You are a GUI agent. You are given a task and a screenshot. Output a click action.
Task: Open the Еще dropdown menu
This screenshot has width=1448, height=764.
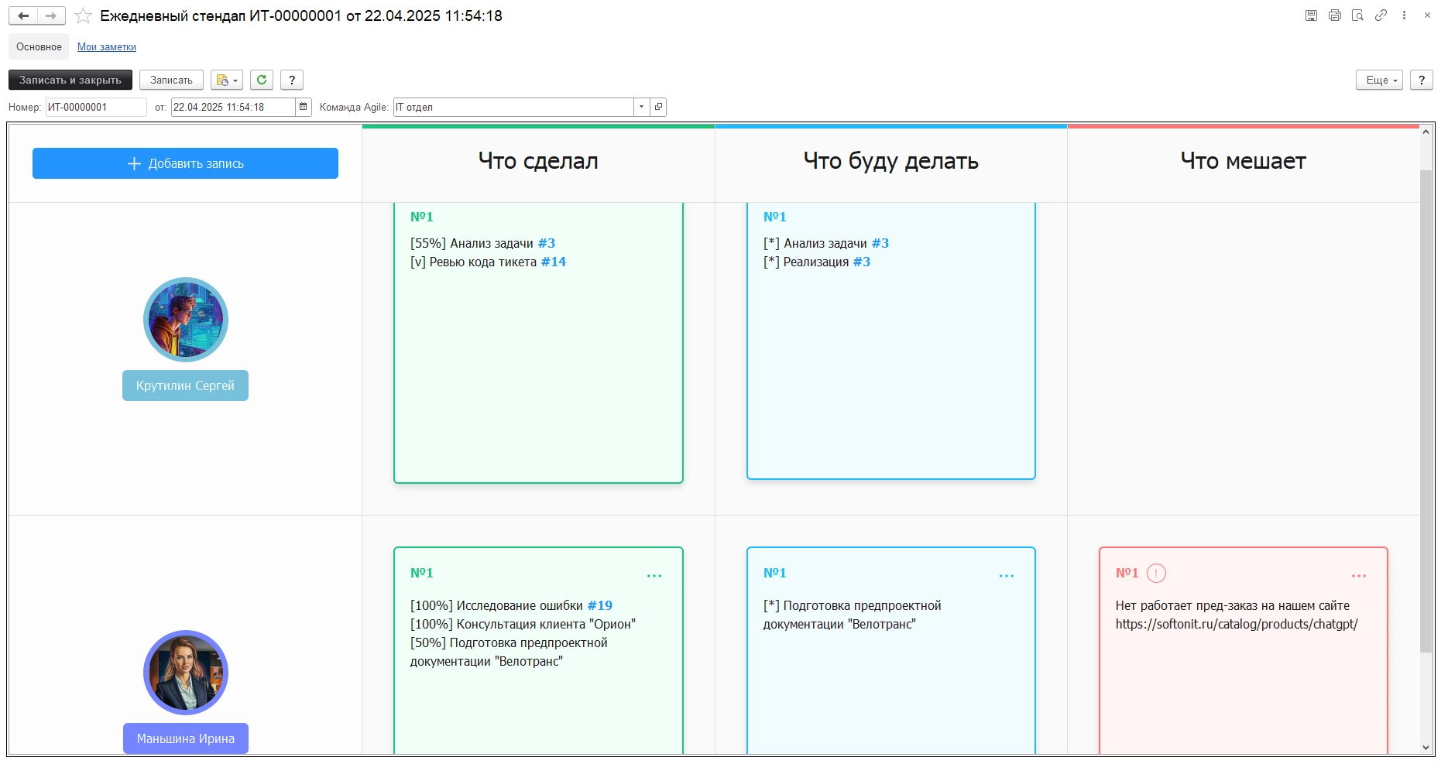point(1378,80)
